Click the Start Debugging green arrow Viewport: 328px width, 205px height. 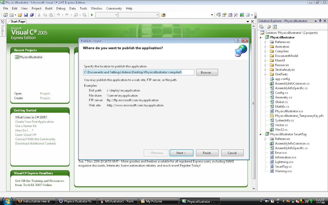pyautogui.click(x=92, y=15)
